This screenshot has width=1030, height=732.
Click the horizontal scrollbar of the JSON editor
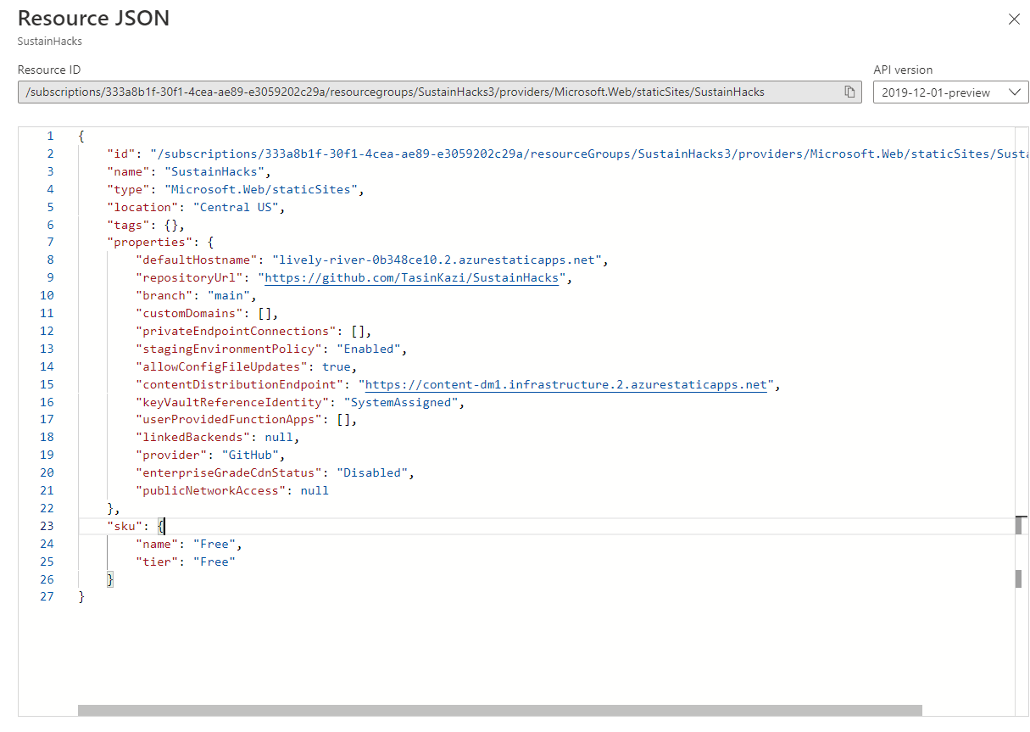tap(499, 711)
